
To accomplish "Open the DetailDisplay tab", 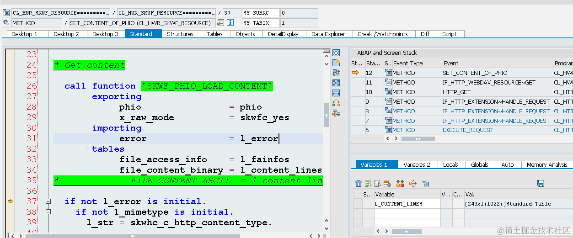I will (284, 34).
